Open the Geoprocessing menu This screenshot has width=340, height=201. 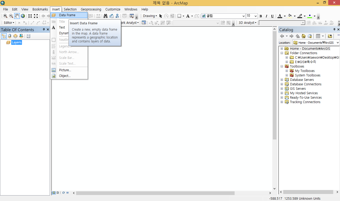pos(91,9)
